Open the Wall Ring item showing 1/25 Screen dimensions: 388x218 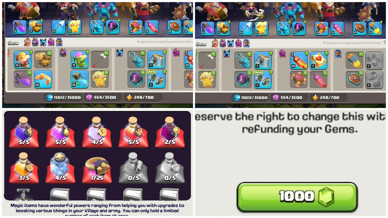(x=97, y=168)
